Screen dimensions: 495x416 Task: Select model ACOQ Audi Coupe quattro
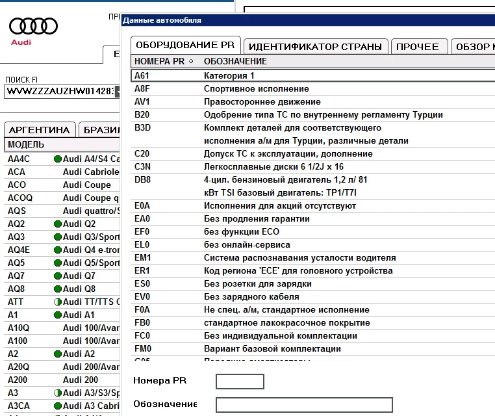pos(62,198)
